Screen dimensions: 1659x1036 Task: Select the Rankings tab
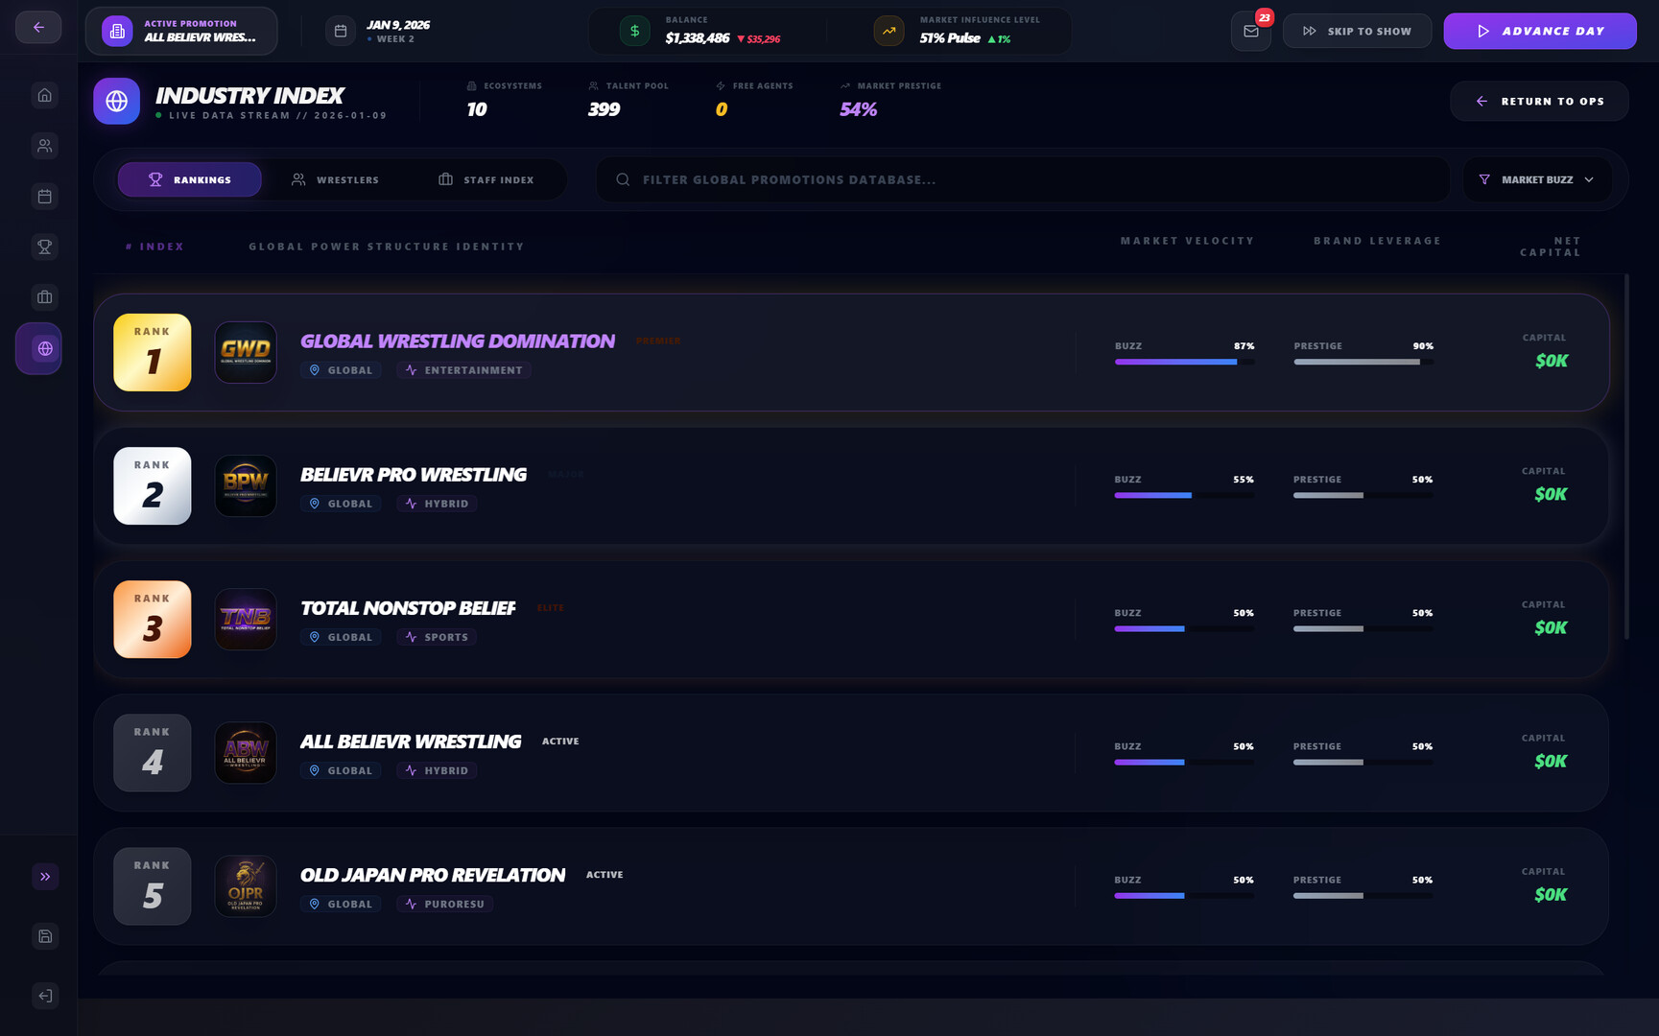coord(189,180)
